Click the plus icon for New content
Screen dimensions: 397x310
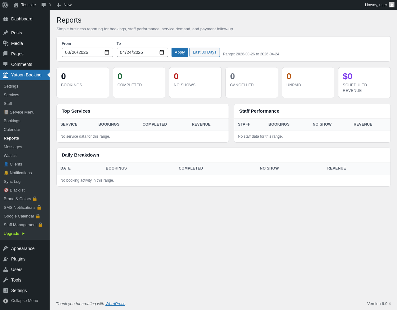point(59,5)
